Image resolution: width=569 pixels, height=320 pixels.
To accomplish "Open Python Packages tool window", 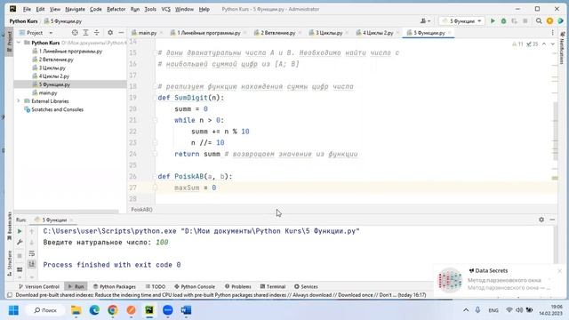I will [x=115, y=286].
